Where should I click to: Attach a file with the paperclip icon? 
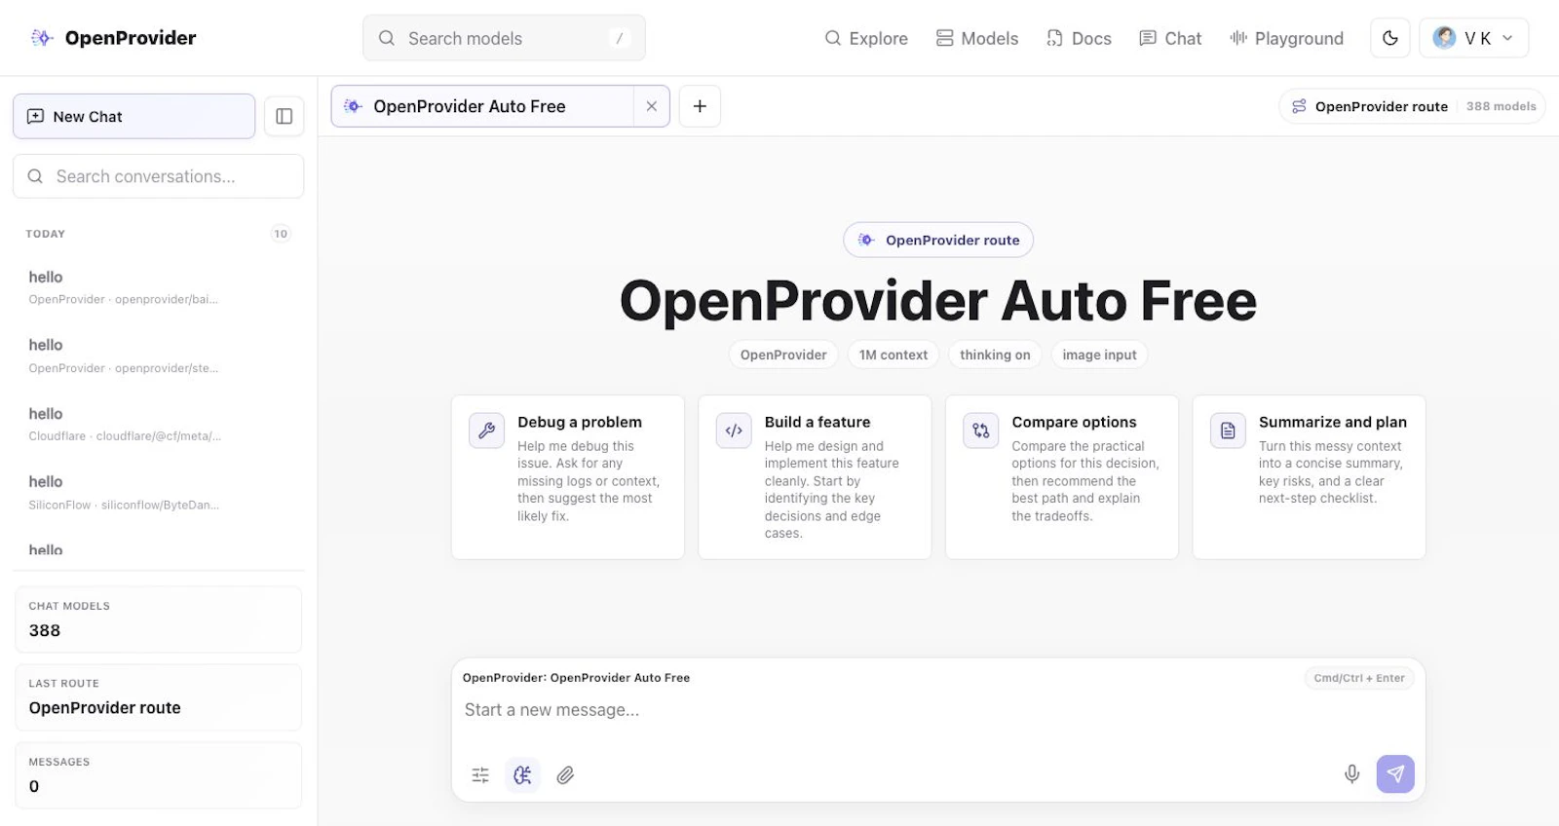565,775
